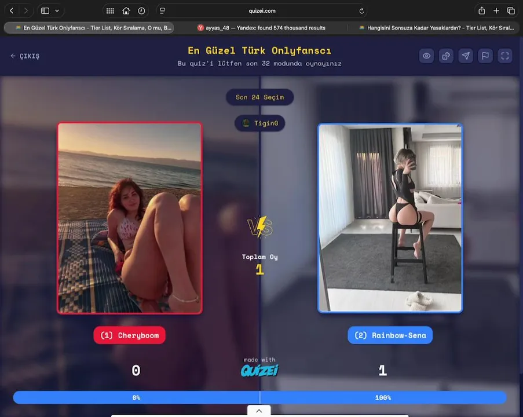Click the 'En Güzel Türk Onlyfanscı' quiz title
523x417 pixels.
pyautogui.click(x=259, y=51)
